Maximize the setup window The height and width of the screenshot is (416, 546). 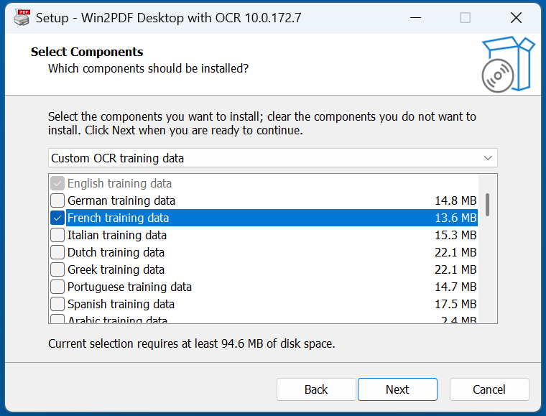tap(466, 18)
